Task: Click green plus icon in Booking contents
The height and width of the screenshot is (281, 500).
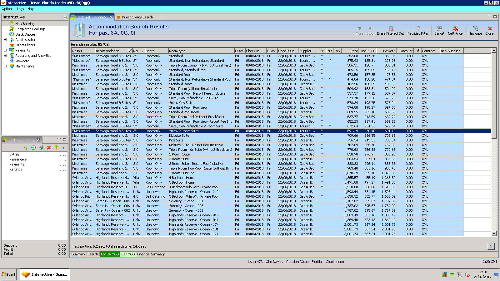Action: pos(26,148)
